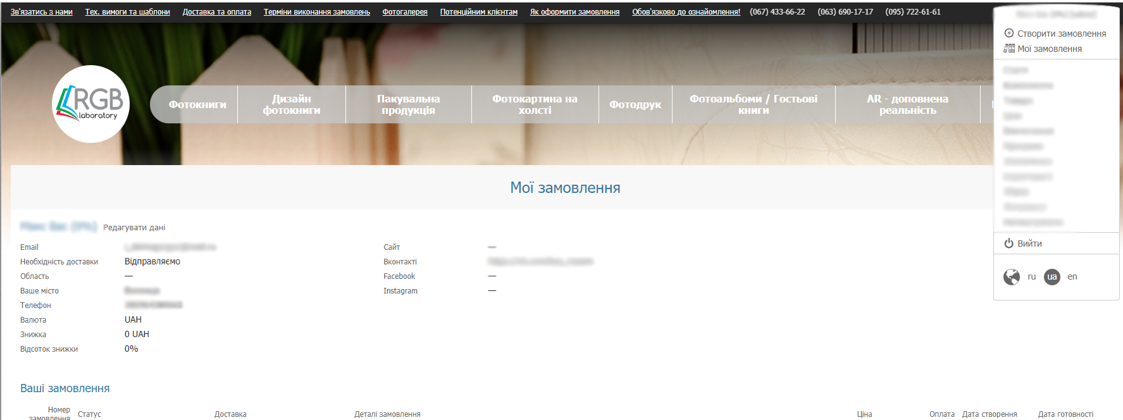Open Пакувальна продукція category
Image resolution: width=1123 pixels, height=420 pixels.
pyautogui.click(x=408, y=104)
